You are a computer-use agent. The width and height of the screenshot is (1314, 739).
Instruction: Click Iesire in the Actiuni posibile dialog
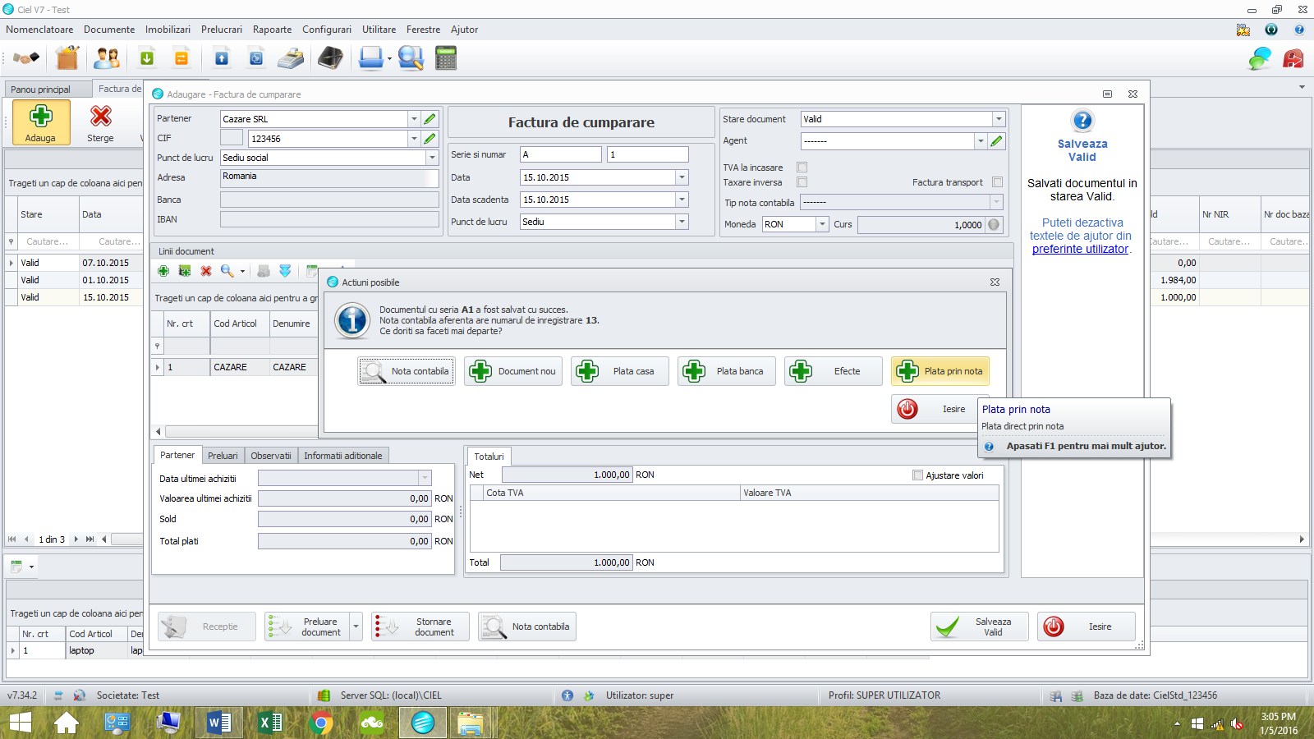[934, 409]
